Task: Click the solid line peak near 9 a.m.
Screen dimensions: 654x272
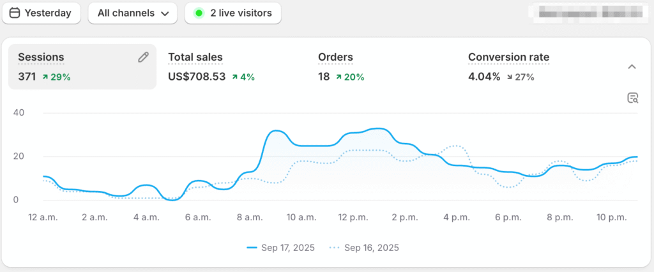Action: pyautogui.click(x=275, y=131)
